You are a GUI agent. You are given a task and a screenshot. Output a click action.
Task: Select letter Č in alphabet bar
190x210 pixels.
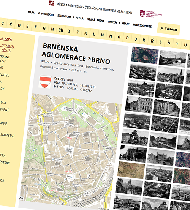[x=11, y=24]
